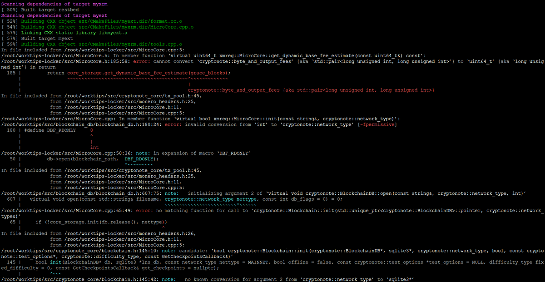545x282 pixels.
Task: Select '#define DBF_RDONLY' source line
Action: click(50, 130)
